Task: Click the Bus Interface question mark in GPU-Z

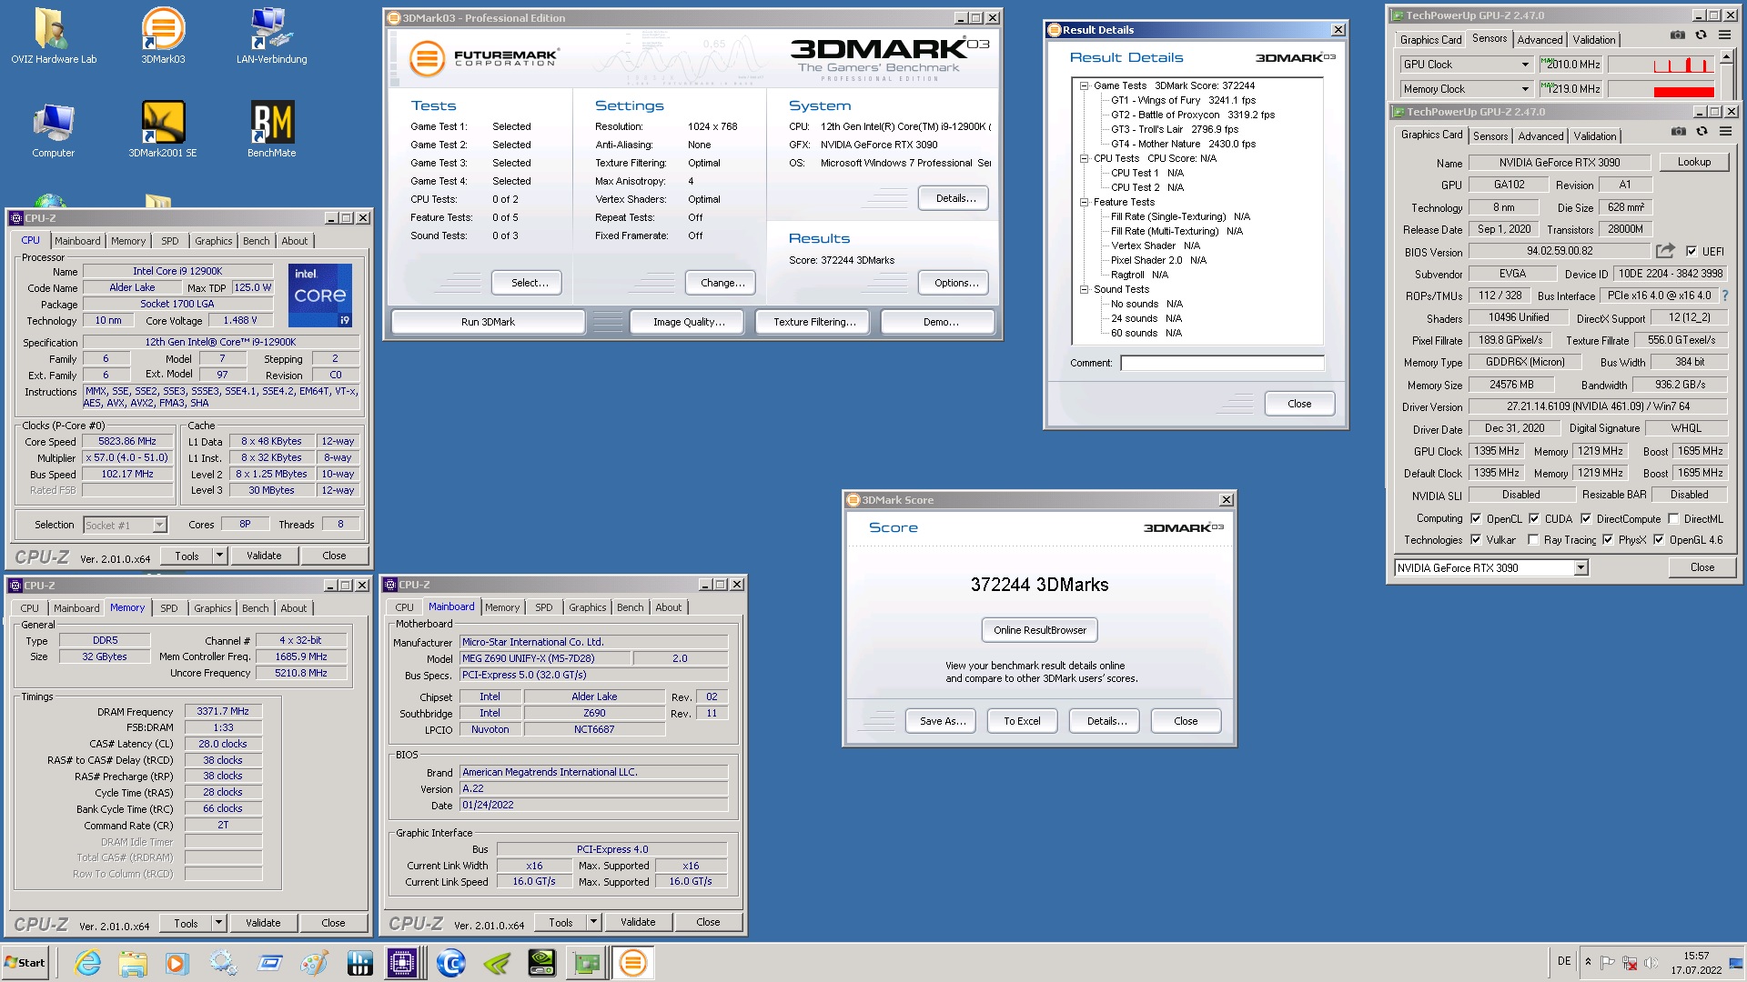Action: coord(1724,296)
